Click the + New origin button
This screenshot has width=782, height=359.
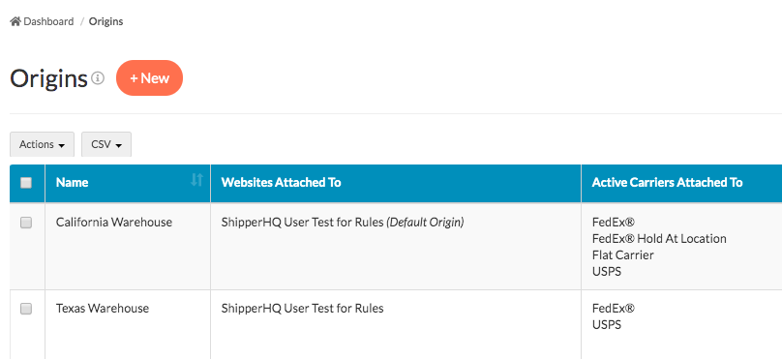[x=150, y=77]
